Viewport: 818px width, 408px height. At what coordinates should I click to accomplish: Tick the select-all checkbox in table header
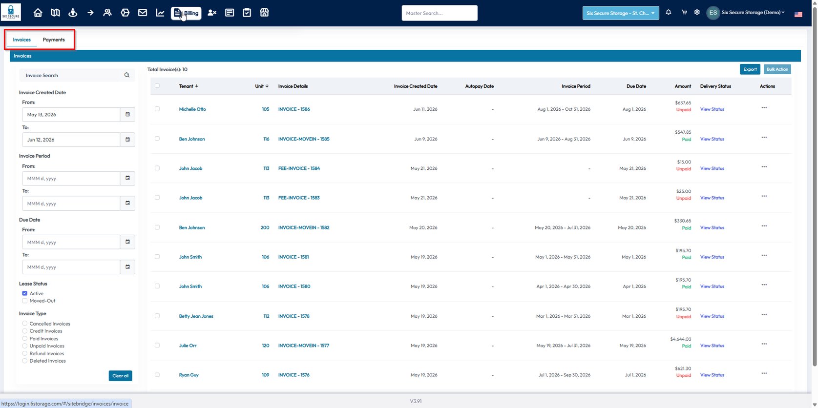point(157,86)
